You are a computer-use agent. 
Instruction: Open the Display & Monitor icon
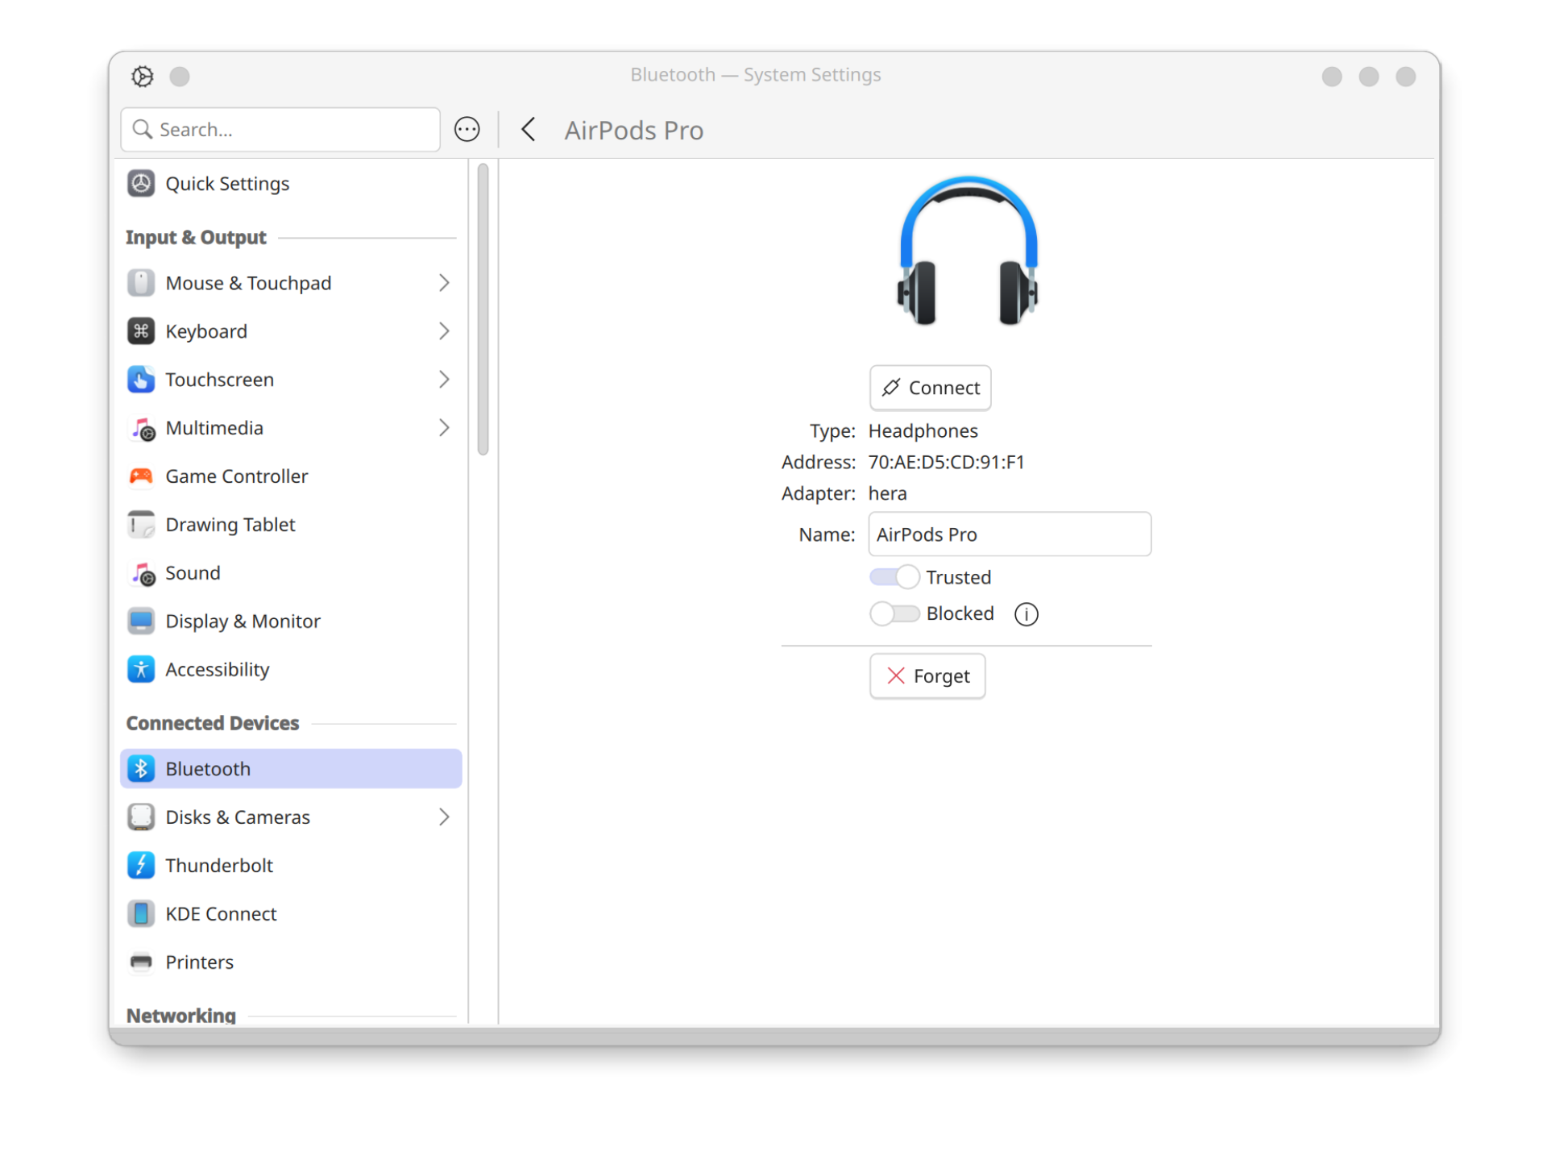coord(141,621)
